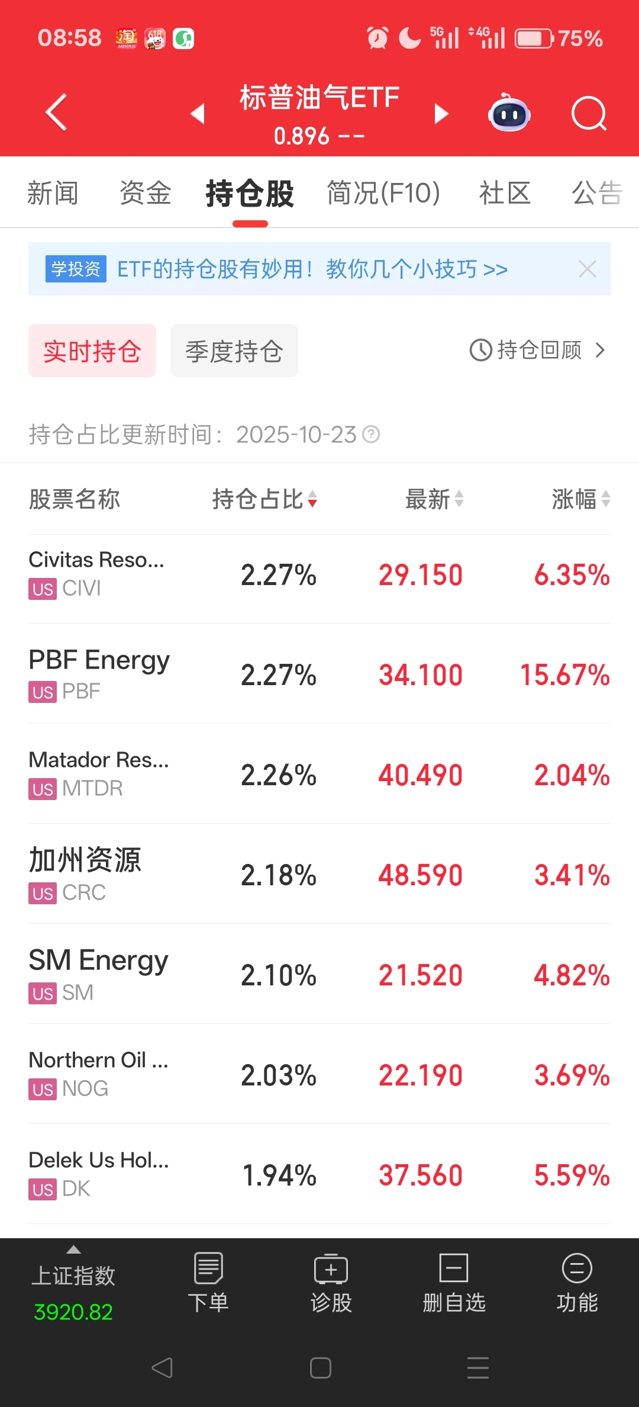Open the robot assistant icon

click(509, 112)
